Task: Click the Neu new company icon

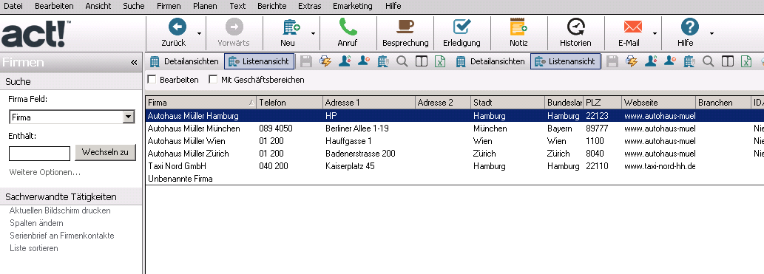Action: [x=291, y=27]
